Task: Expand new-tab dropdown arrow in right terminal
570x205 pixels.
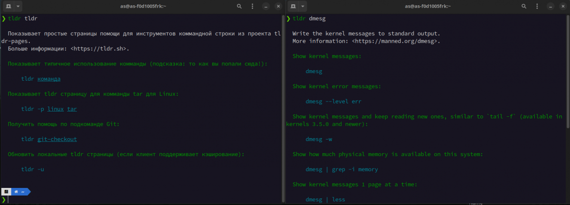Action: coord(304,7)
